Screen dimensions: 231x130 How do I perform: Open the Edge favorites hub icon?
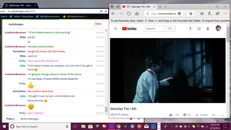point(202,14)
